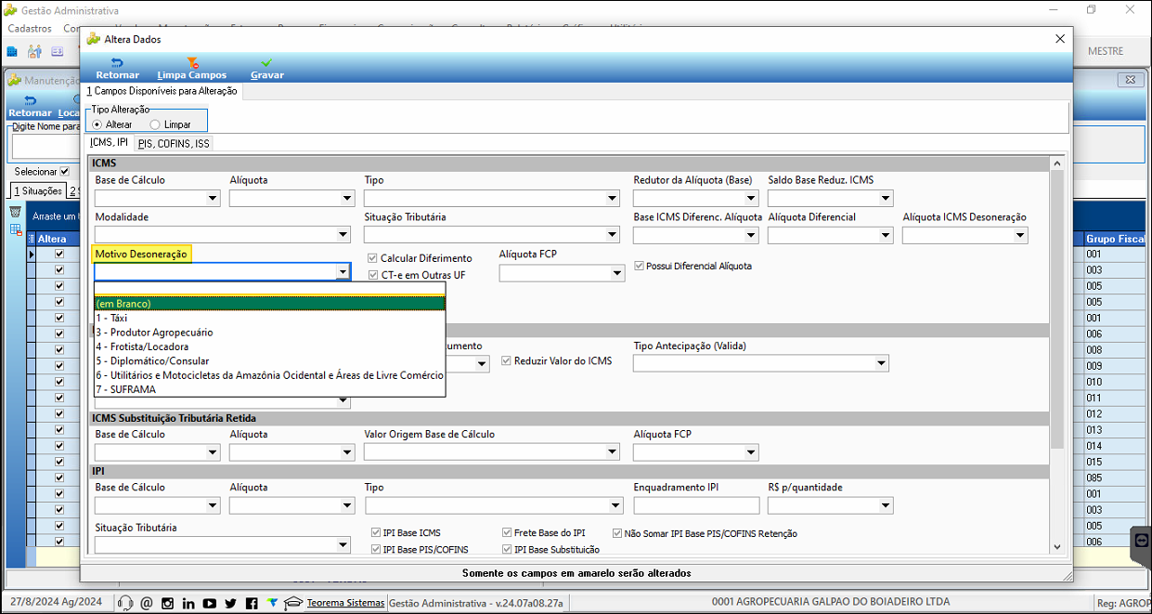Open the Alíquota Diferencial dropdown
The height and width of the screenshot is (614, 1152).
point(886,235)
